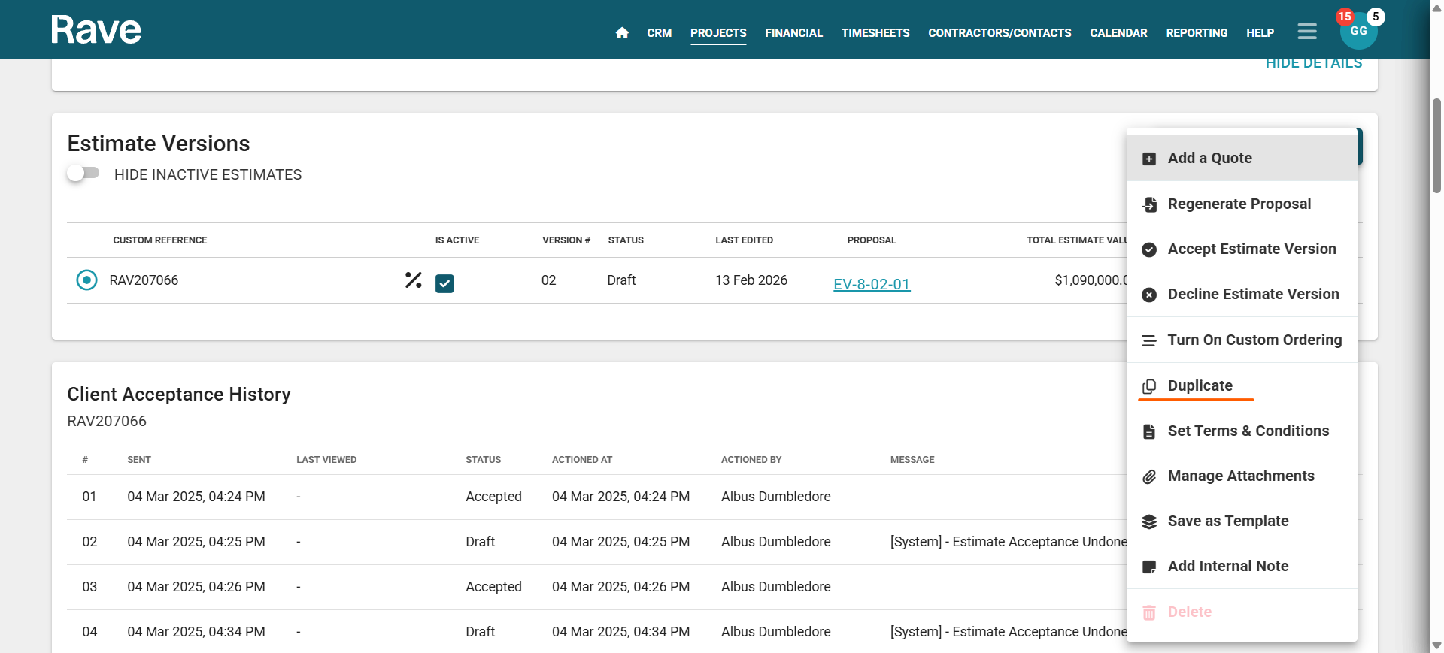Click the Hide Details link
The width and height of the screenshot is (1444, 653).
1313,64
